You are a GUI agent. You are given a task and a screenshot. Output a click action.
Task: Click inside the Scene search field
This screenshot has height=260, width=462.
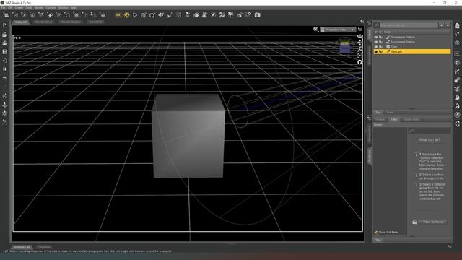409,25
